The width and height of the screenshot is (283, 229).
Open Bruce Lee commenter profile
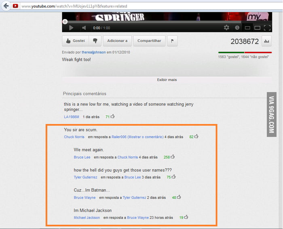coord(82,157)
